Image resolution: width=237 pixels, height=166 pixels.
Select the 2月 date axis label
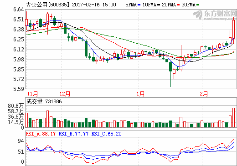pos(204,94)
